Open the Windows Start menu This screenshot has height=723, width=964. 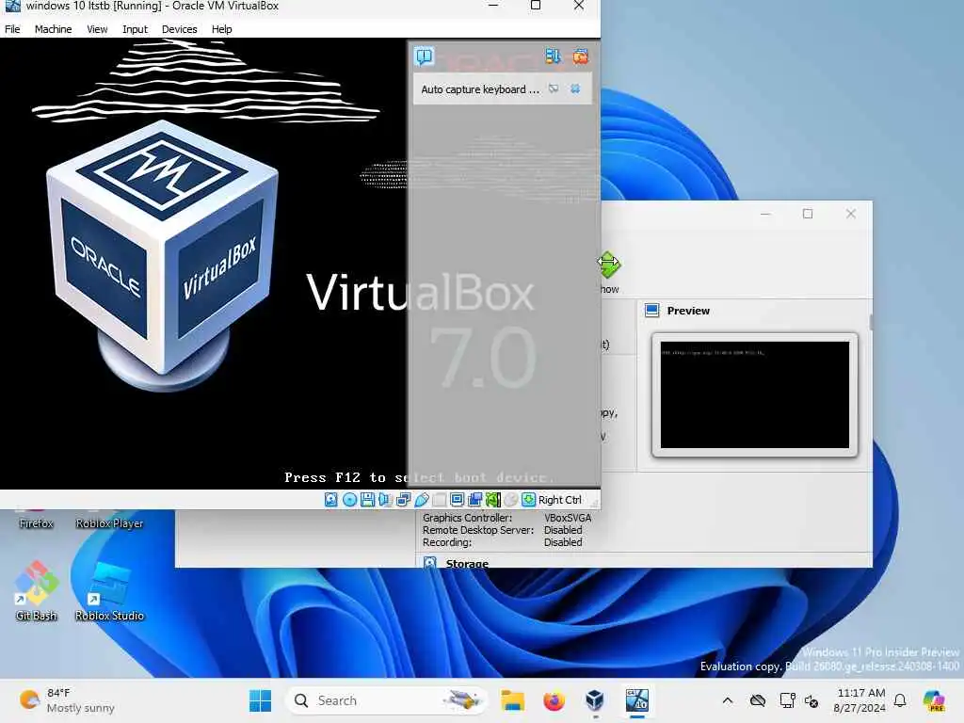(261, 700)
